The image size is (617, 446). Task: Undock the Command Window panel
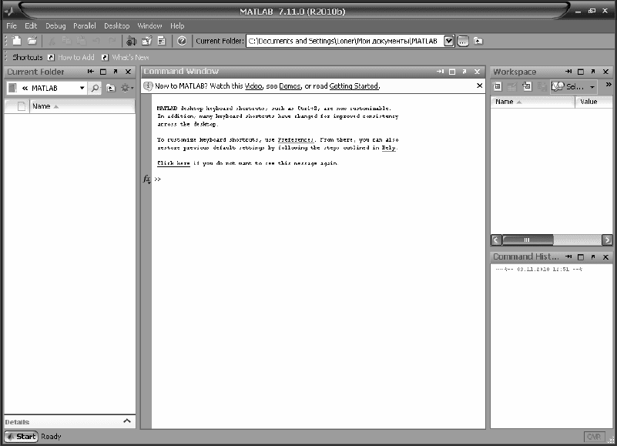coord(464,72)
